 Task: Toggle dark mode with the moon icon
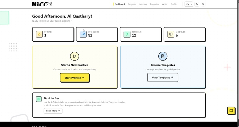197,4
